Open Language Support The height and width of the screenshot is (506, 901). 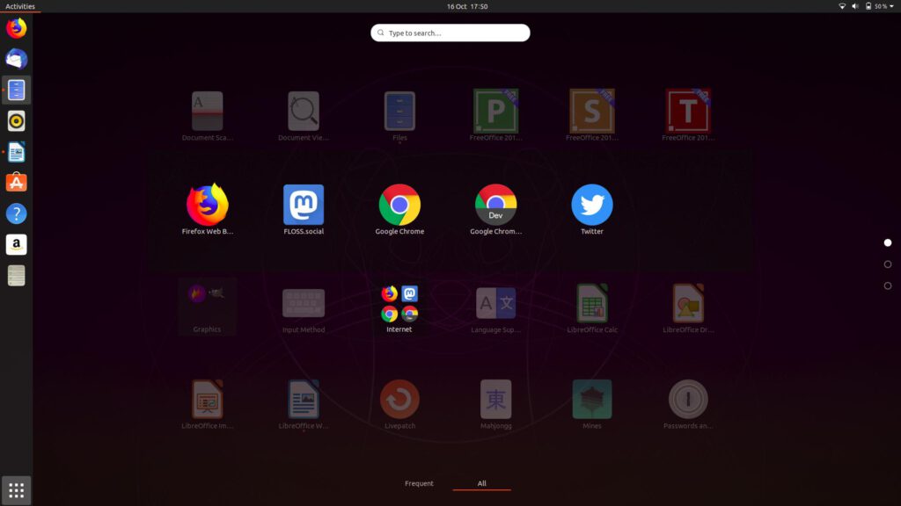coord(495,303)
